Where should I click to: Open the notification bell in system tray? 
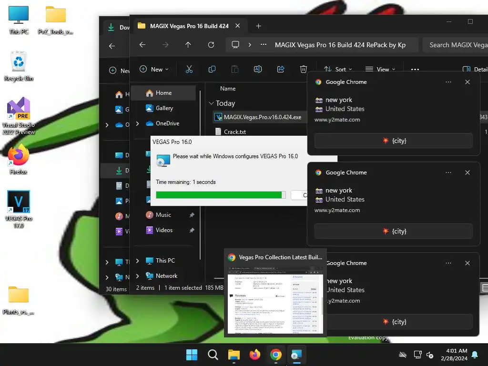click(x=475, y=355)
